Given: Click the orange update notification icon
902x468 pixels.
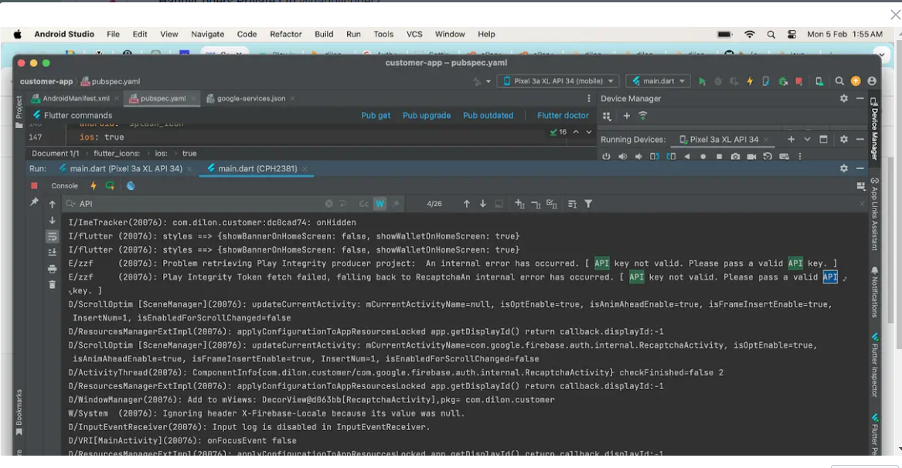Looking at the screenshot, I should tap(856, 81).
